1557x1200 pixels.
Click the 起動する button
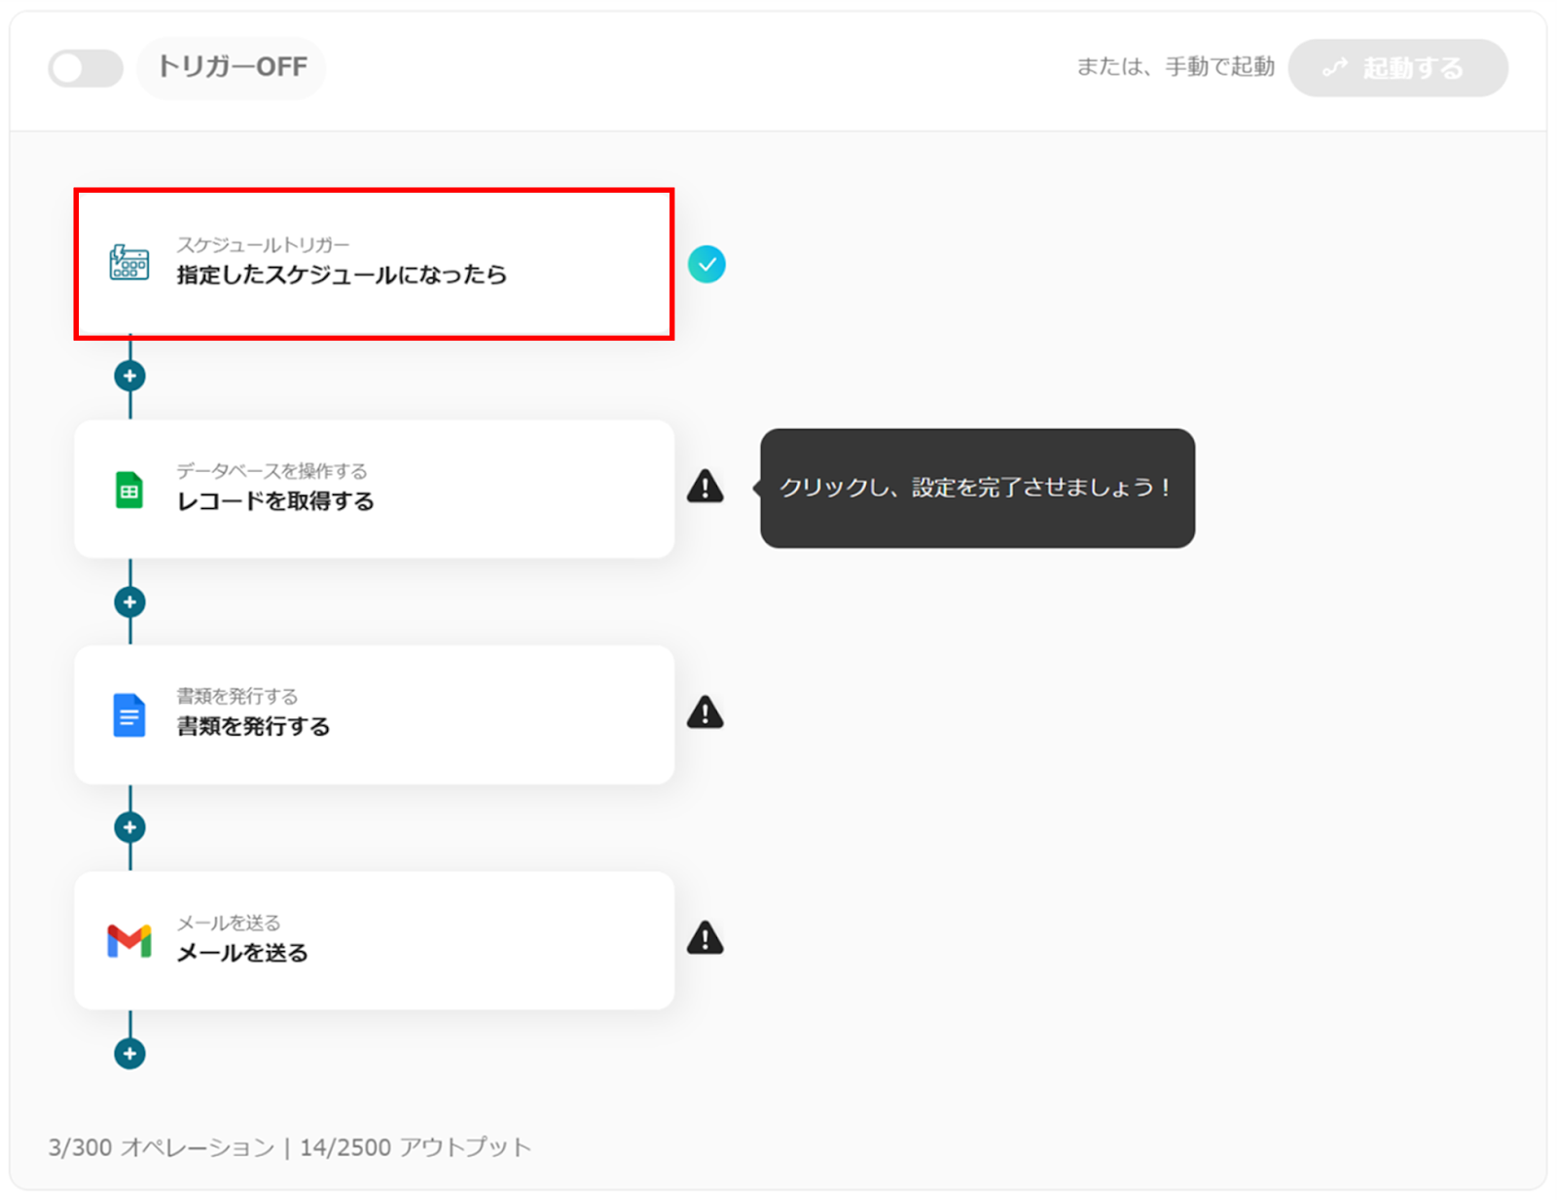click(1397, 68)
